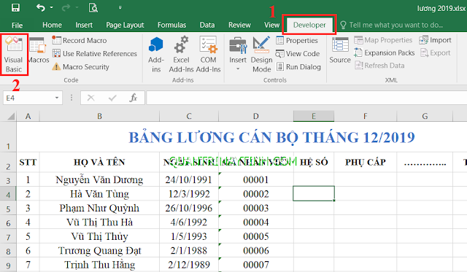
Task: Switch to the Data tab
Action: [207, 25]
